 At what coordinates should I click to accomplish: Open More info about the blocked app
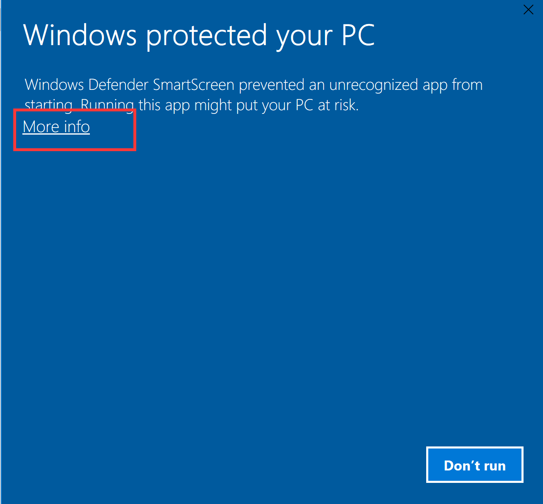click(x=56, y=127)
